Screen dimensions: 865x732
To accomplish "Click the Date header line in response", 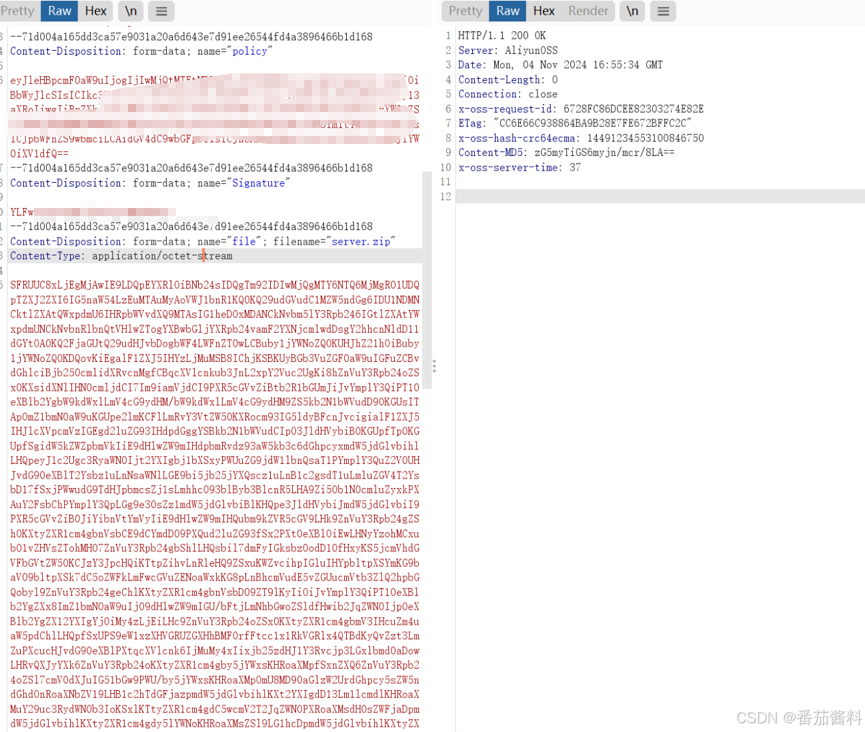I will point(560,65).
